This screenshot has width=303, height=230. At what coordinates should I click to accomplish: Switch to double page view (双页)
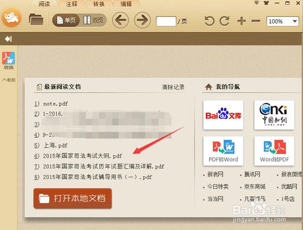(93, 20)
